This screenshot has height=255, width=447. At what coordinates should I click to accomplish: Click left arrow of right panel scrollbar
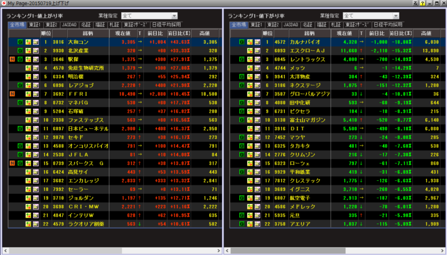coord(227,251)
